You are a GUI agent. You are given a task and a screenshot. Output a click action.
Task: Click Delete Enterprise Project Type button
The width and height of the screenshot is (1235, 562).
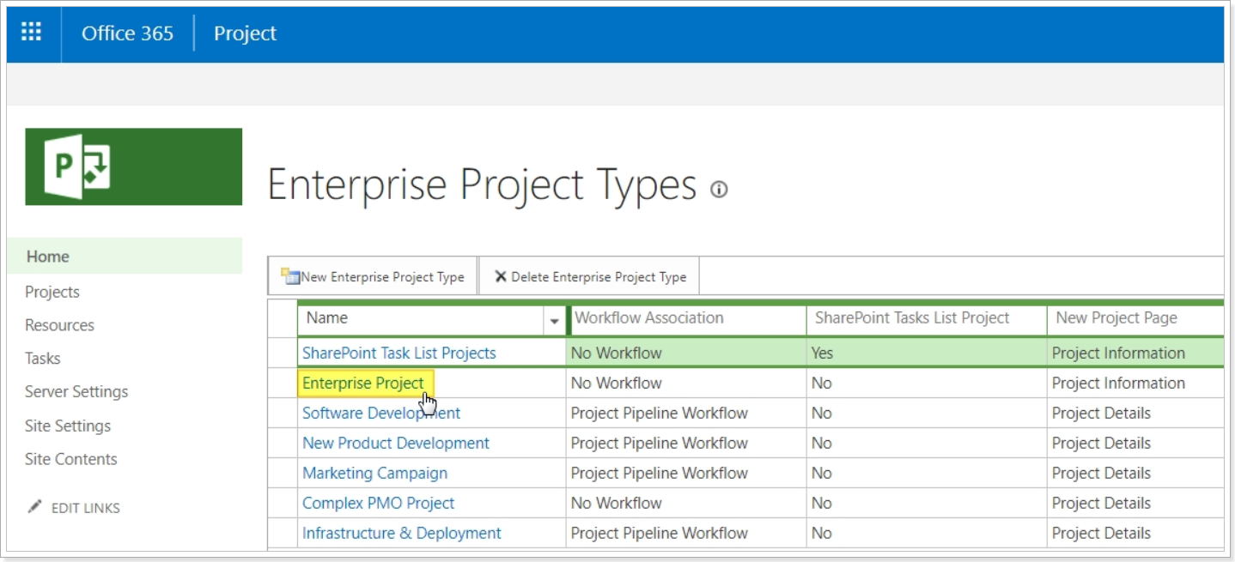[590, 276]
